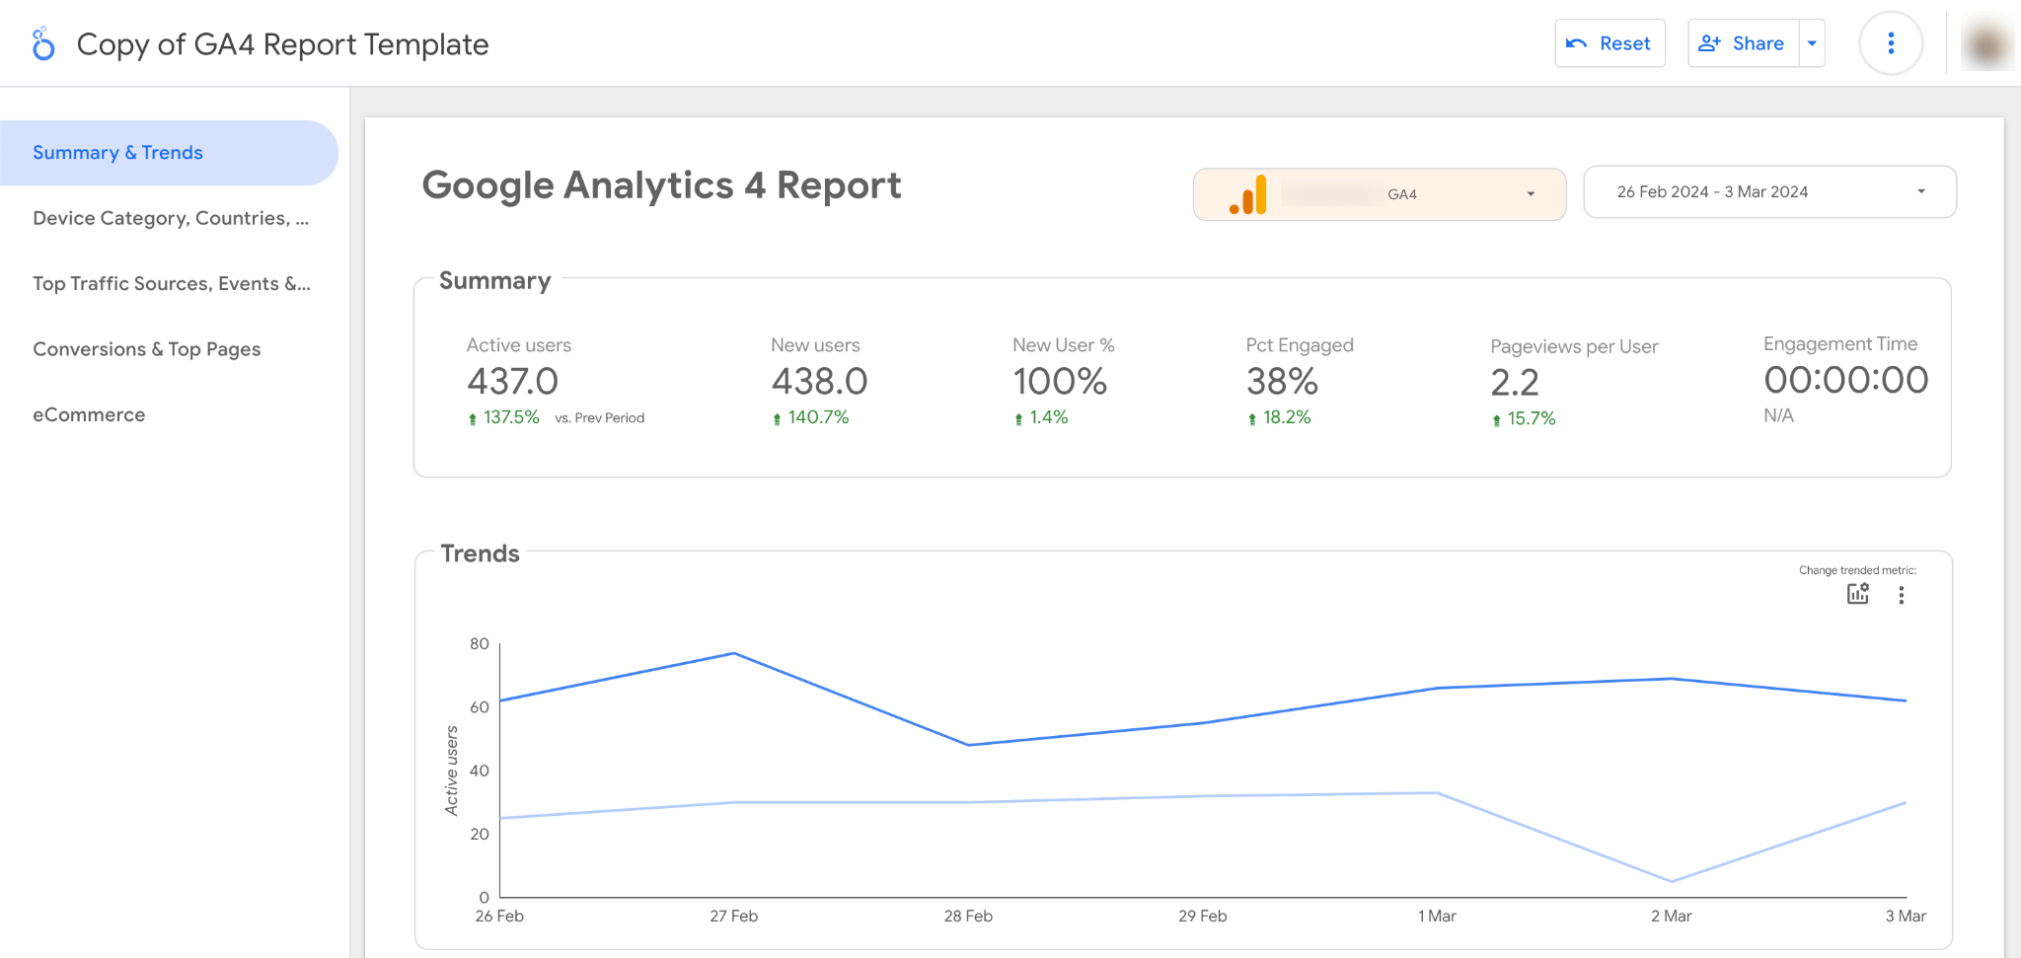2021x958 pixels.
Task: Click the undo arrow inside the Reset button
Action: click(1576, 42)
